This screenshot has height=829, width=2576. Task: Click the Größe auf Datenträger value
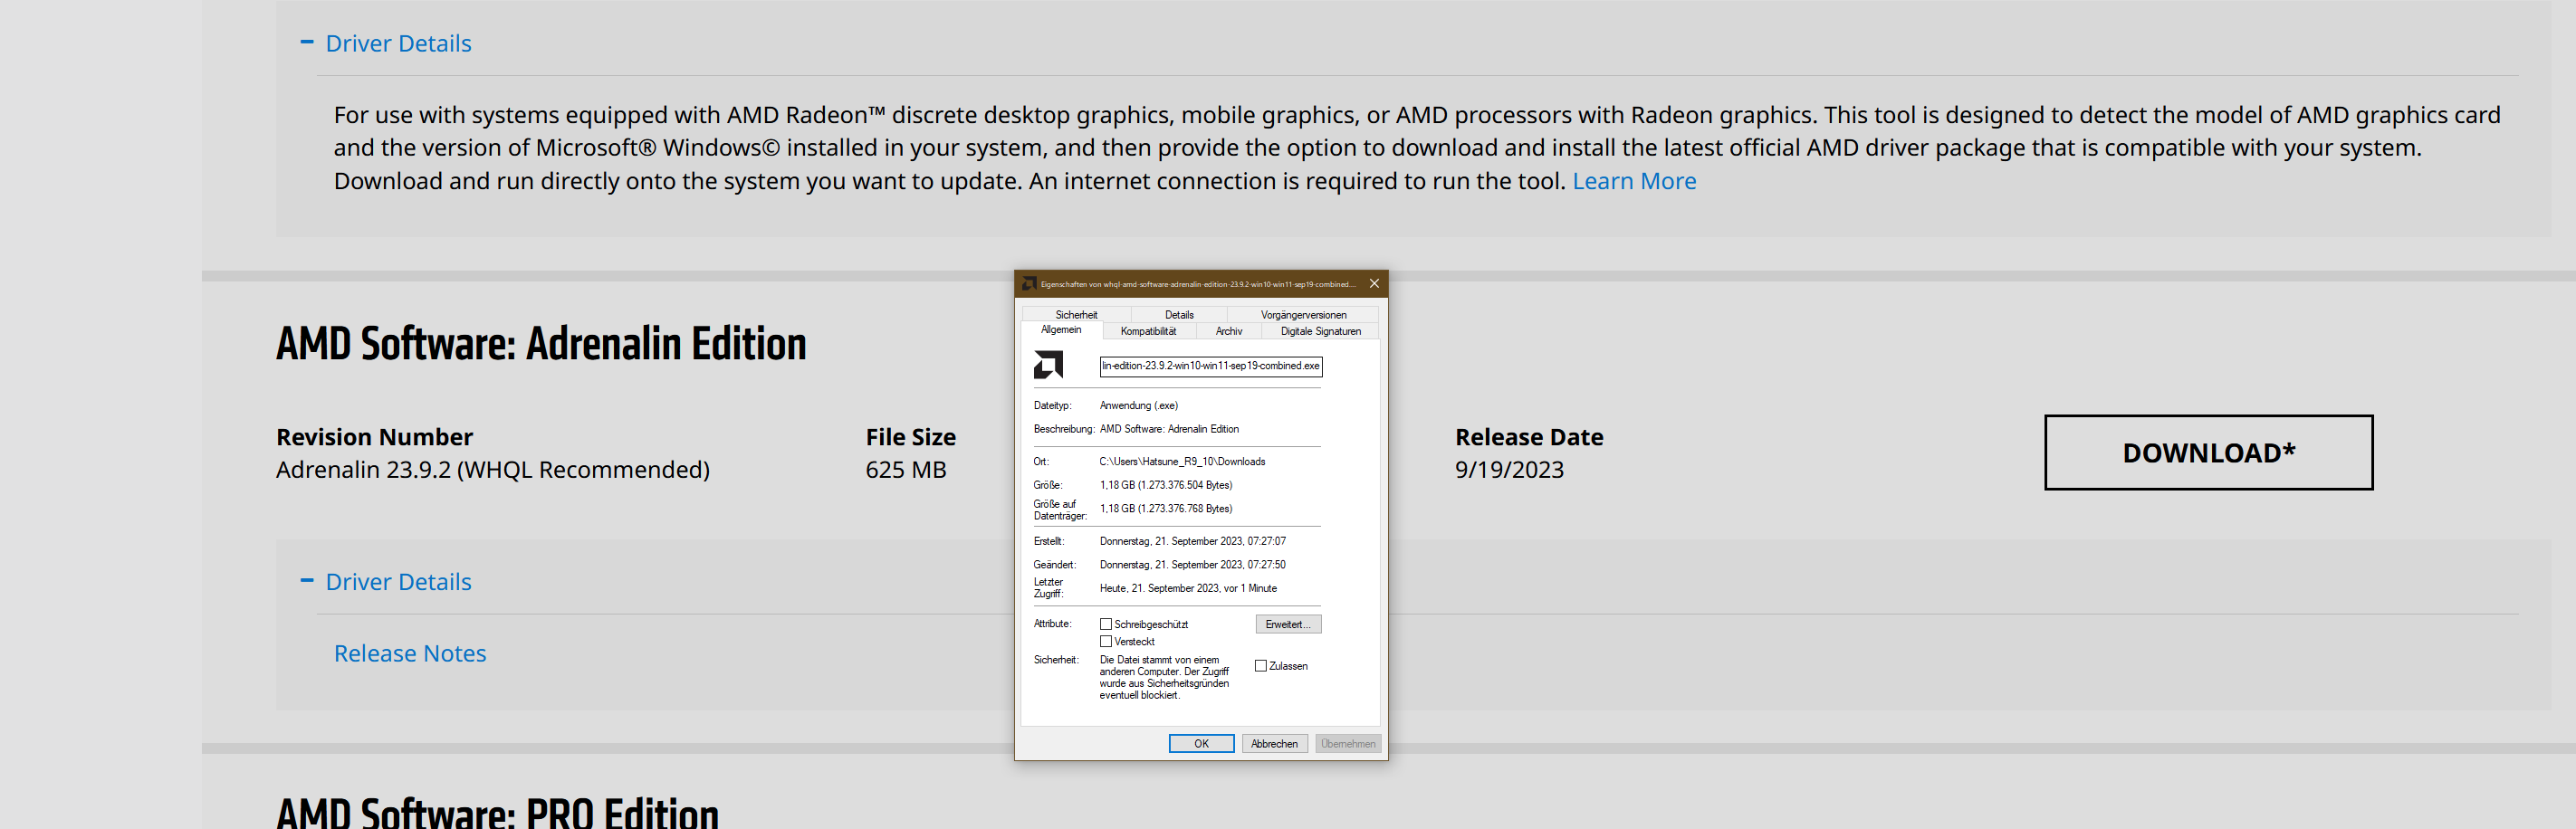tap(1166, 509)
